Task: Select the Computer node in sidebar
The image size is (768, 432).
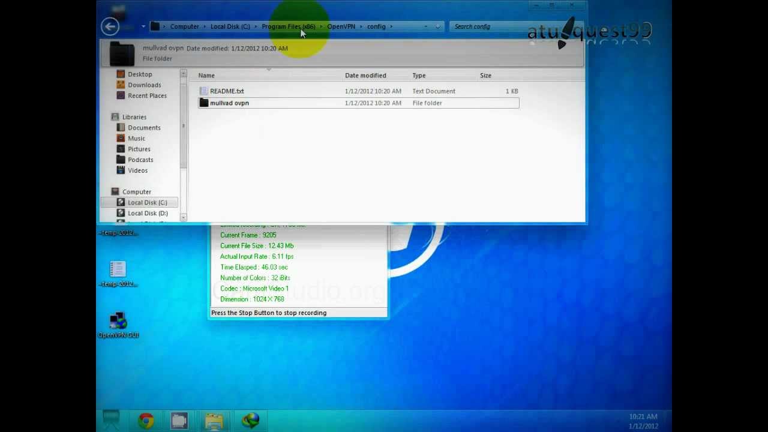Action: pyautogui.click(x=136, y=192)
